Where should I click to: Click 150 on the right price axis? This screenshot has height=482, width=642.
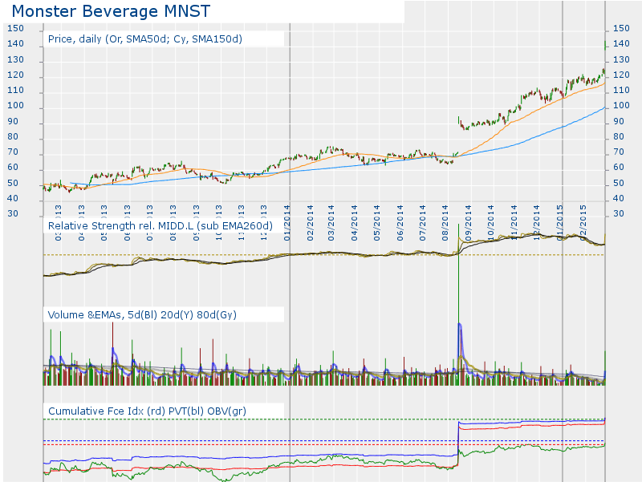tap(621, 29)
